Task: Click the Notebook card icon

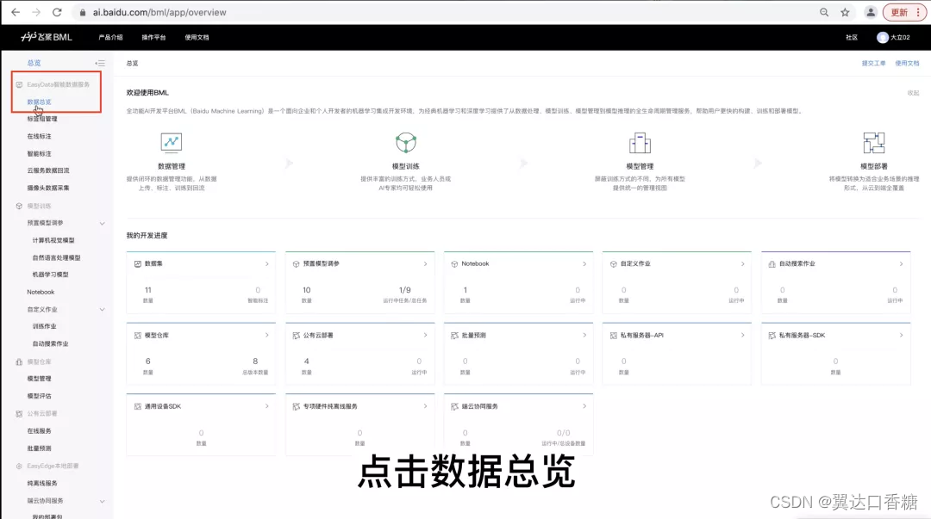Action: point(455,264)
